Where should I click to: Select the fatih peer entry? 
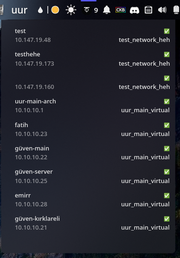(92, 129)
